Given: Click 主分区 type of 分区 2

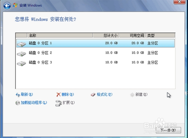Looking at the screenshot, I should [153, 53].
